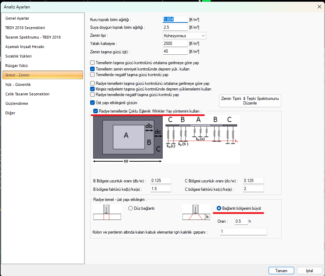Go to Aşamalı İnşaat Hesabı section

click(x=43, y=47)
